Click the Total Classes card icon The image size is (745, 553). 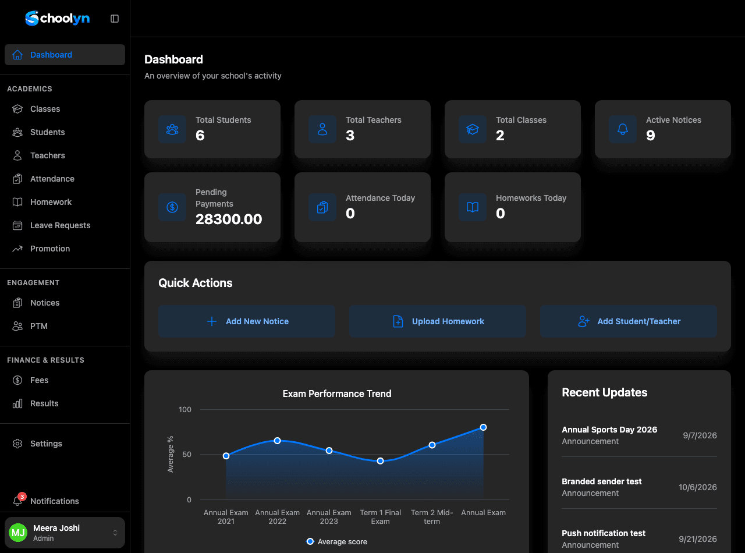point(473,129)
